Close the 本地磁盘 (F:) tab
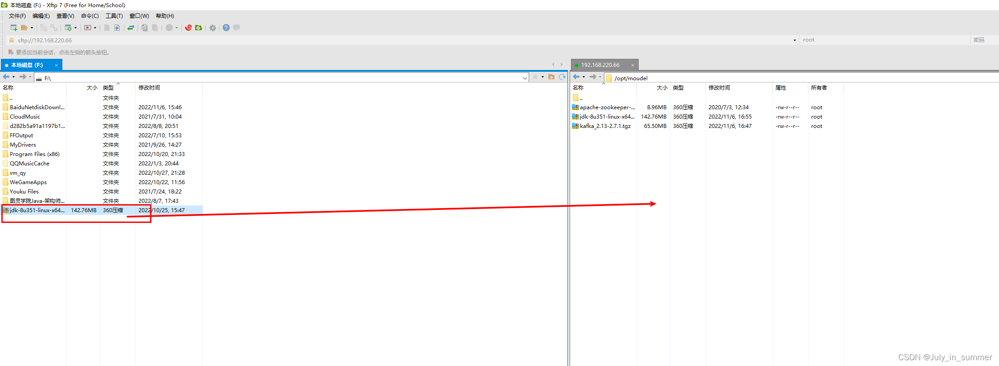999x366 pixels. [56, 65]
